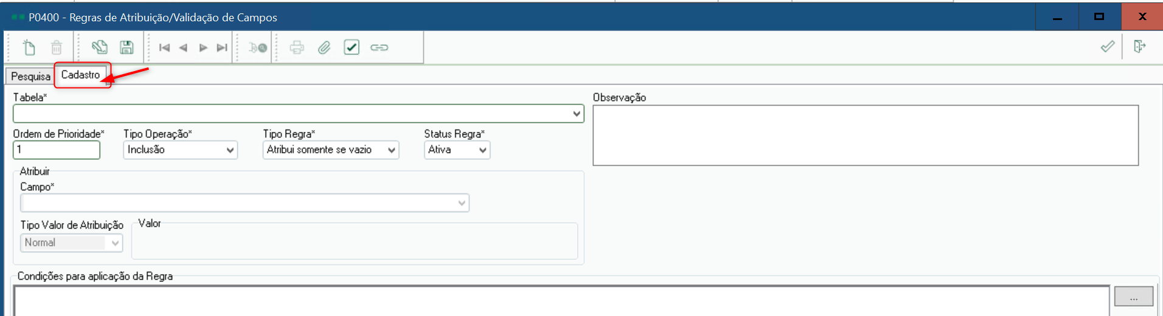Expand the Status Regra dropdown

(457, 150)
